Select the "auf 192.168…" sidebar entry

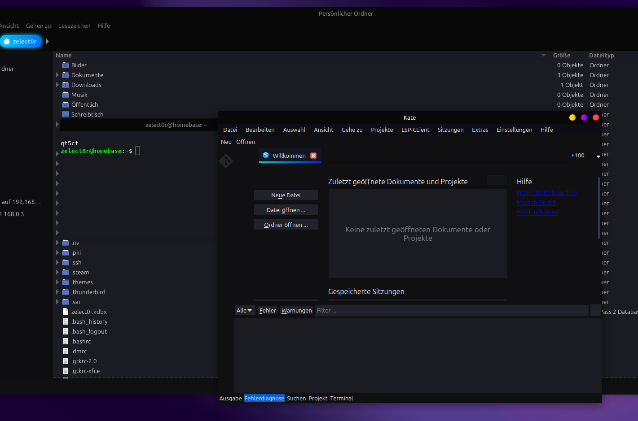[x=21, y=202]
